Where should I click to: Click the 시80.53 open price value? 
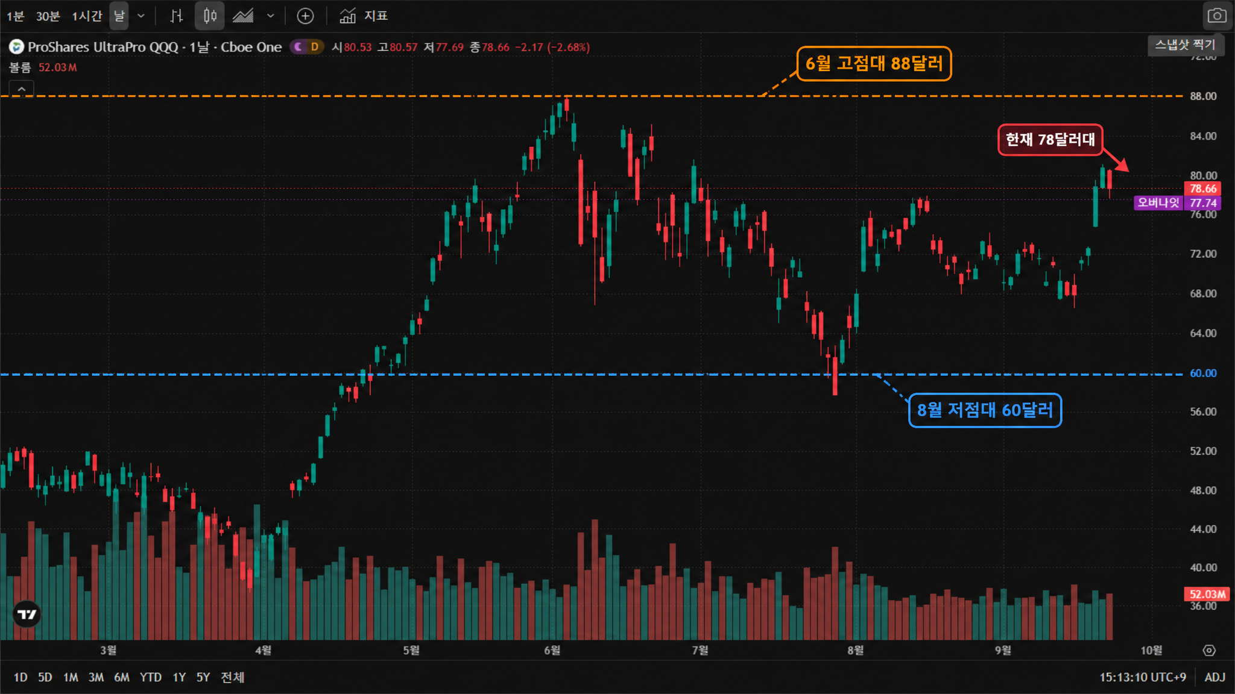coord(352,47)
